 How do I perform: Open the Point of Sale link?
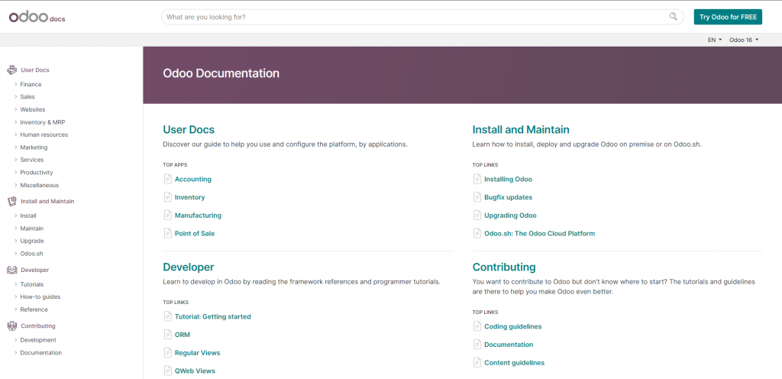pos(195,233)
